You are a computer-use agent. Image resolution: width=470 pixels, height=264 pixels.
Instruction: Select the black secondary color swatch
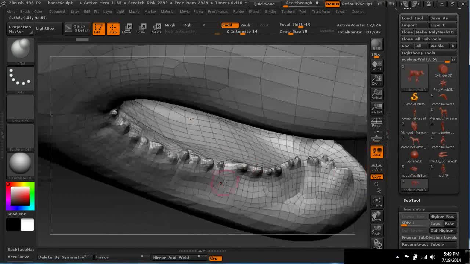[13, 225]
